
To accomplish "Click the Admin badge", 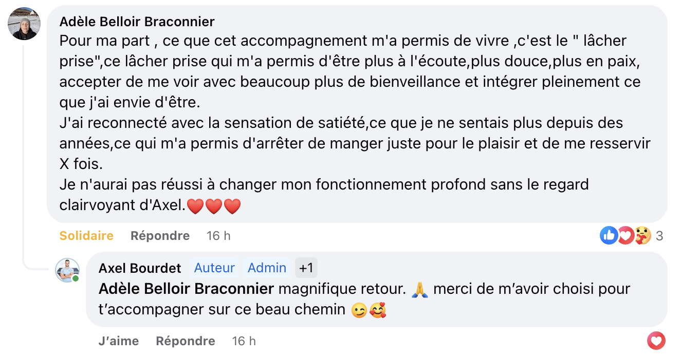I will pyautogui.click(x=267, y=268).
